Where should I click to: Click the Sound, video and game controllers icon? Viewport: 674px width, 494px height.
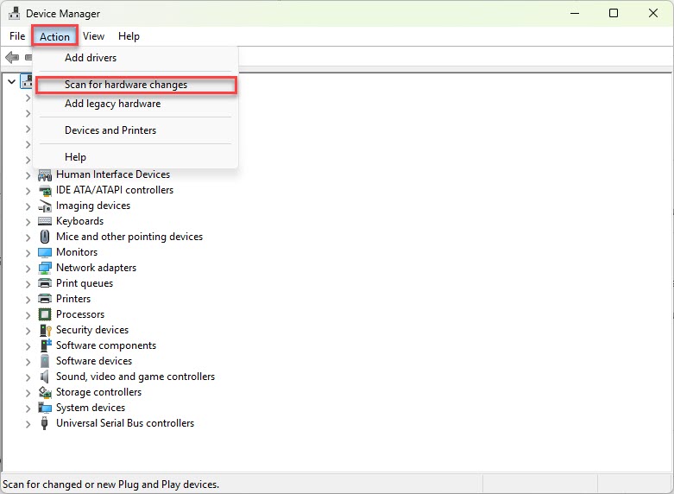tap(46, 377)
